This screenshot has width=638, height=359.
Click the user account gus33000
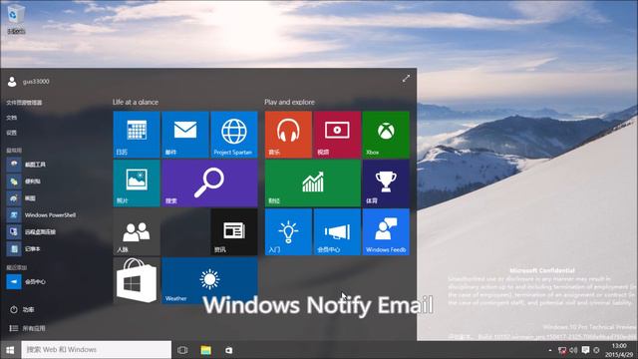(x=29, y=82)
